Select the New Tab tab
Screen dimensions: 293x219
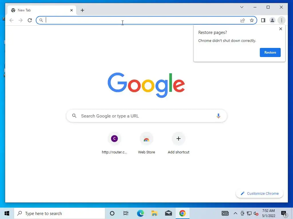[42, 10]
